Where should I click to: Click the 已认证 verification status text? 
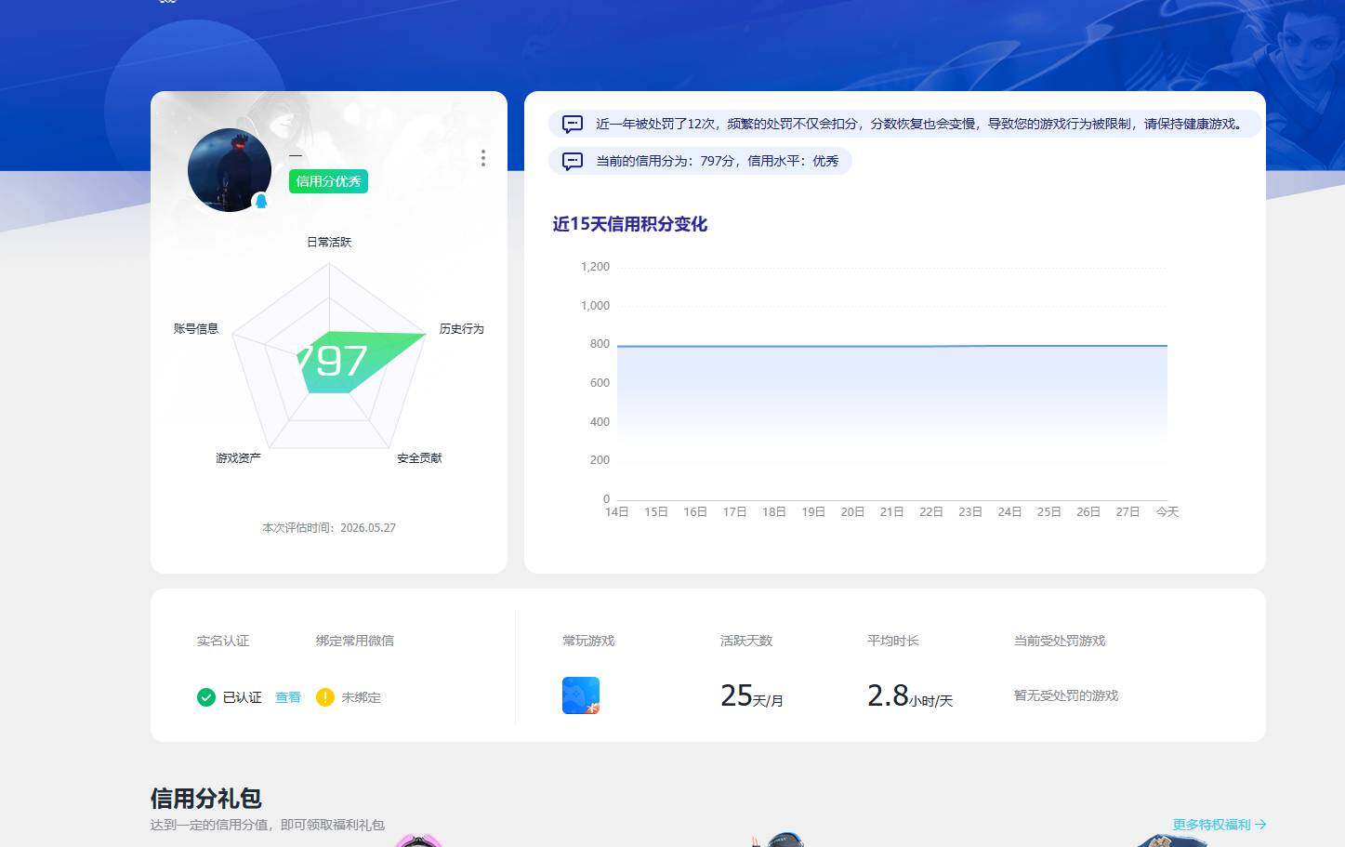coord(243,697)
